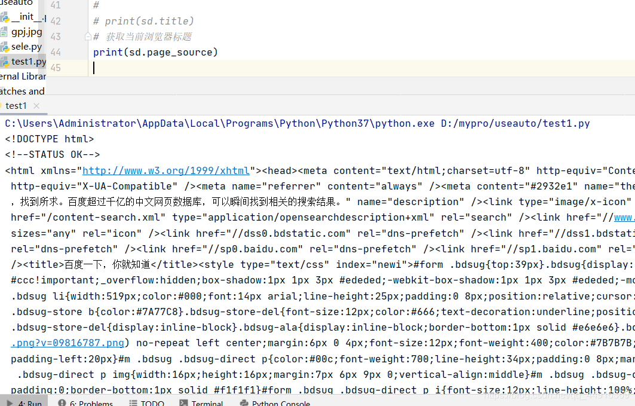The height and width of the screenshot is (406, 635).
Task: Switch to the test1 run tab
Action: 16,106
